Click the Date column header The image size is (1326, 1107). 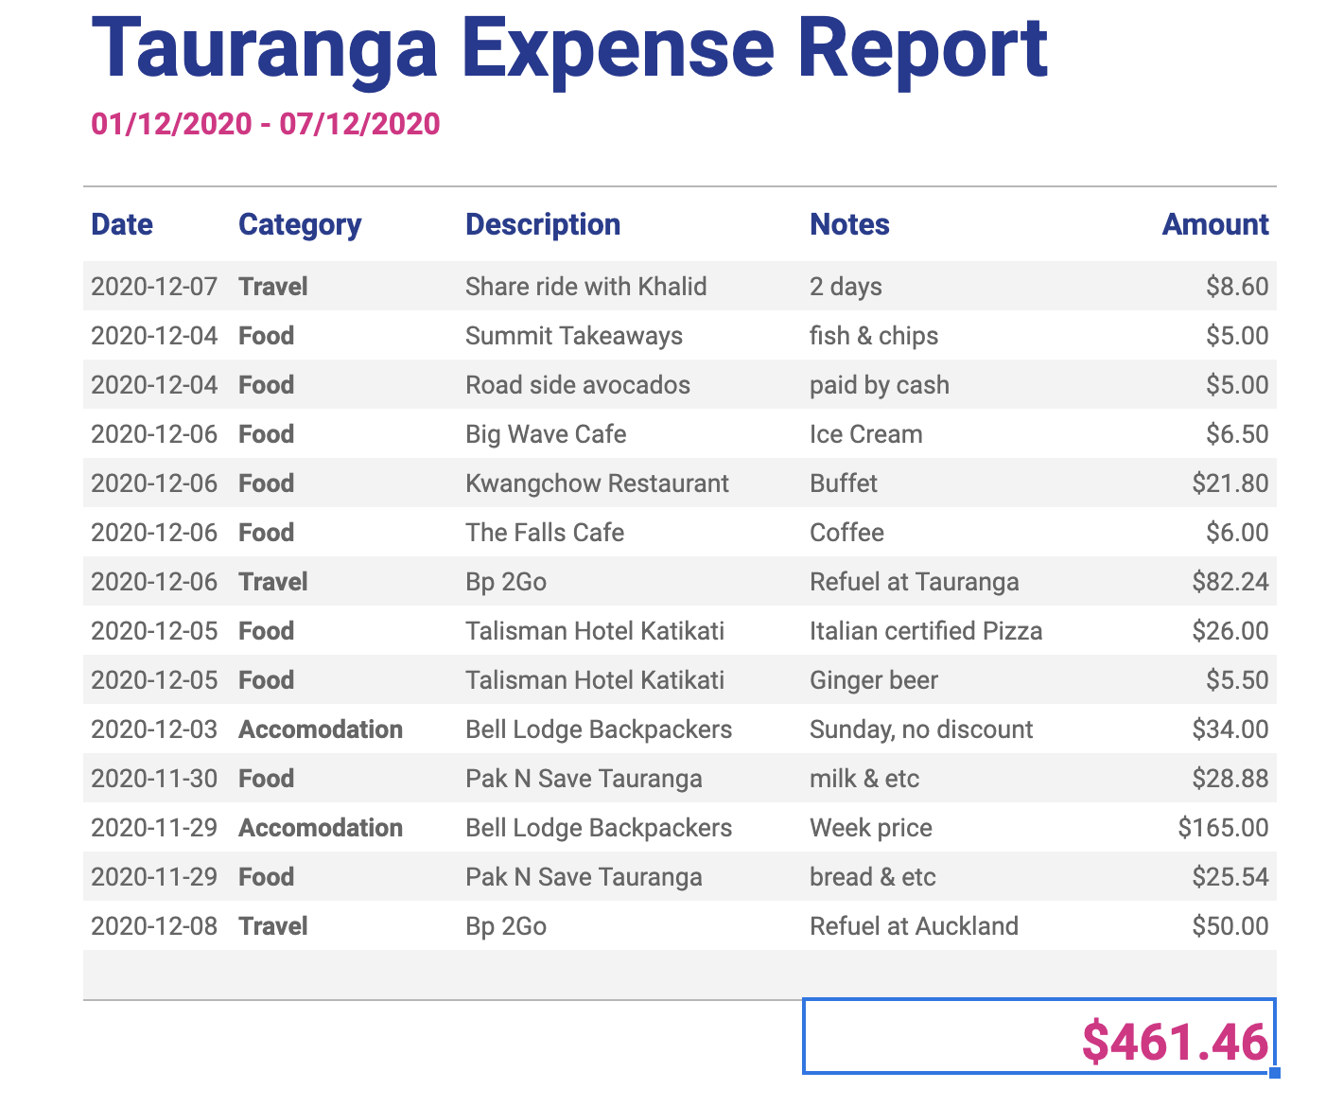pos(122,224)
